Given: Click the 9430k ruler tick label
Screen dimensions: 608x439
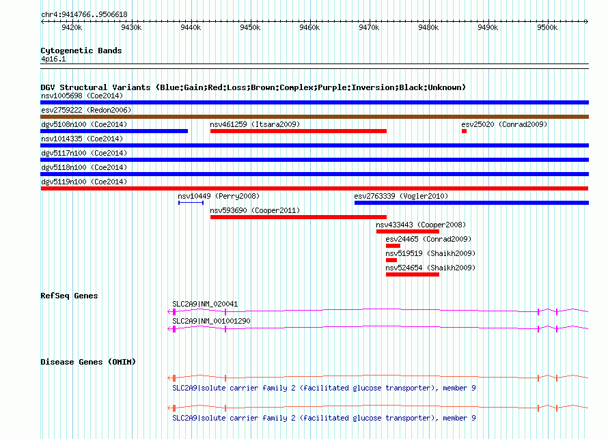Looking at the screenshot, I should tap(131, 27).
